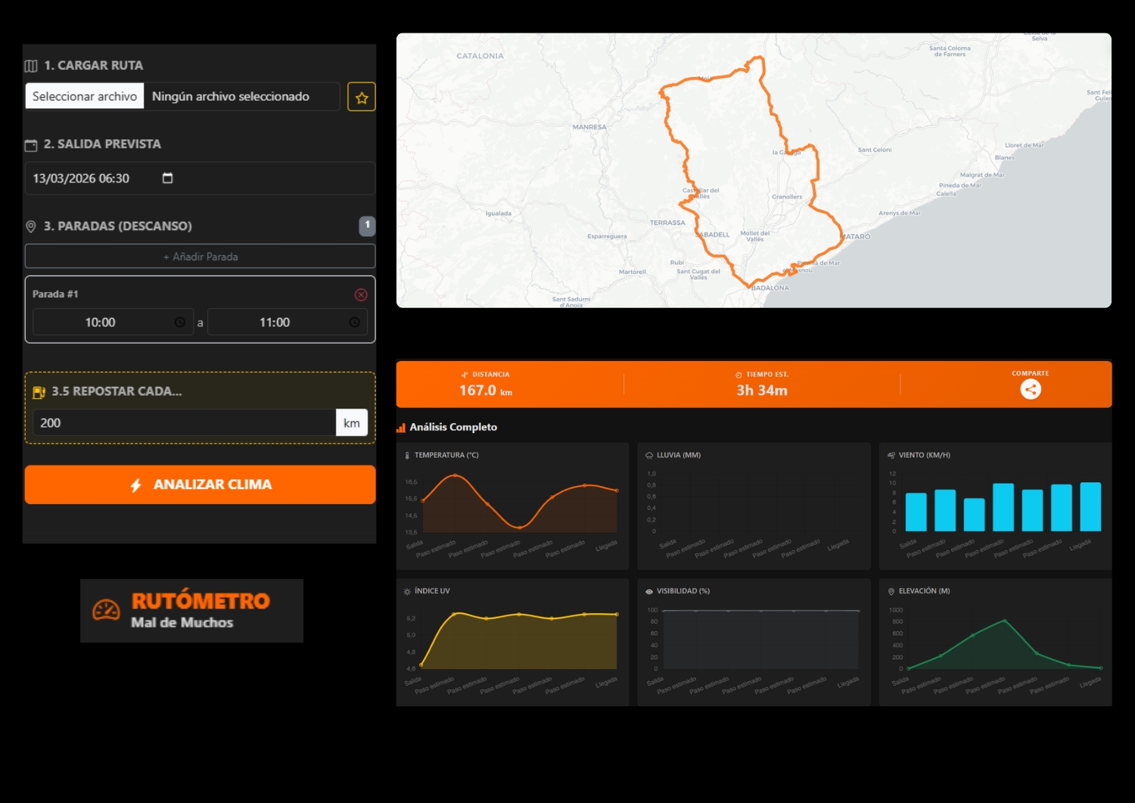This screenshot has height=803, width=1135.
Task: Click the share icon under Comparte
Action: 1030,389
